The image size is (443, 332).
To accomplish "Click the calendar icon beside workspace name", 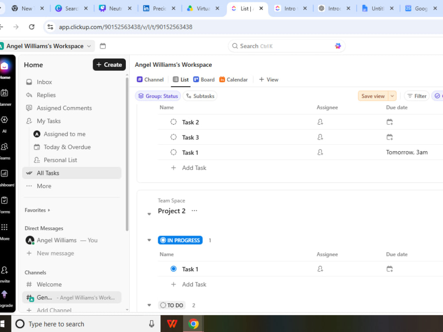I will (103, 46).
